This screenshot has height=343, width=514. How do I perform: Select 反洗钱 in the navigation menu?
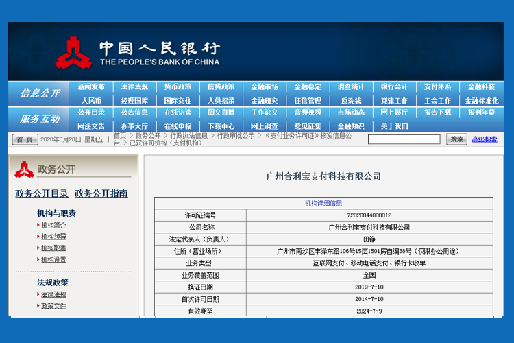click(x=351, y=101)
